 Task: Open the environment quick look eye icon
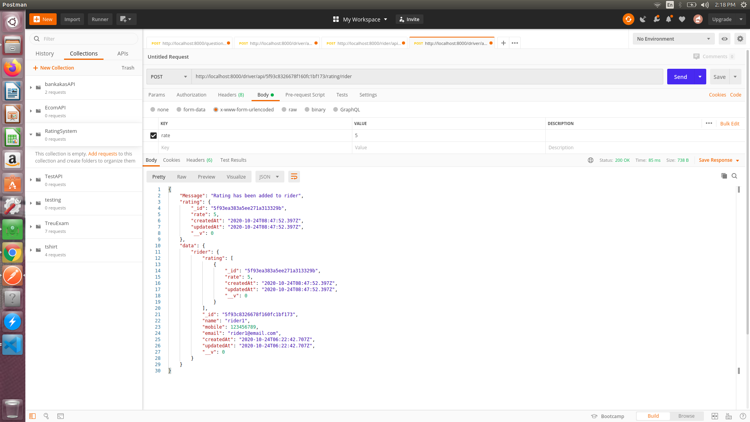point(725,39)
